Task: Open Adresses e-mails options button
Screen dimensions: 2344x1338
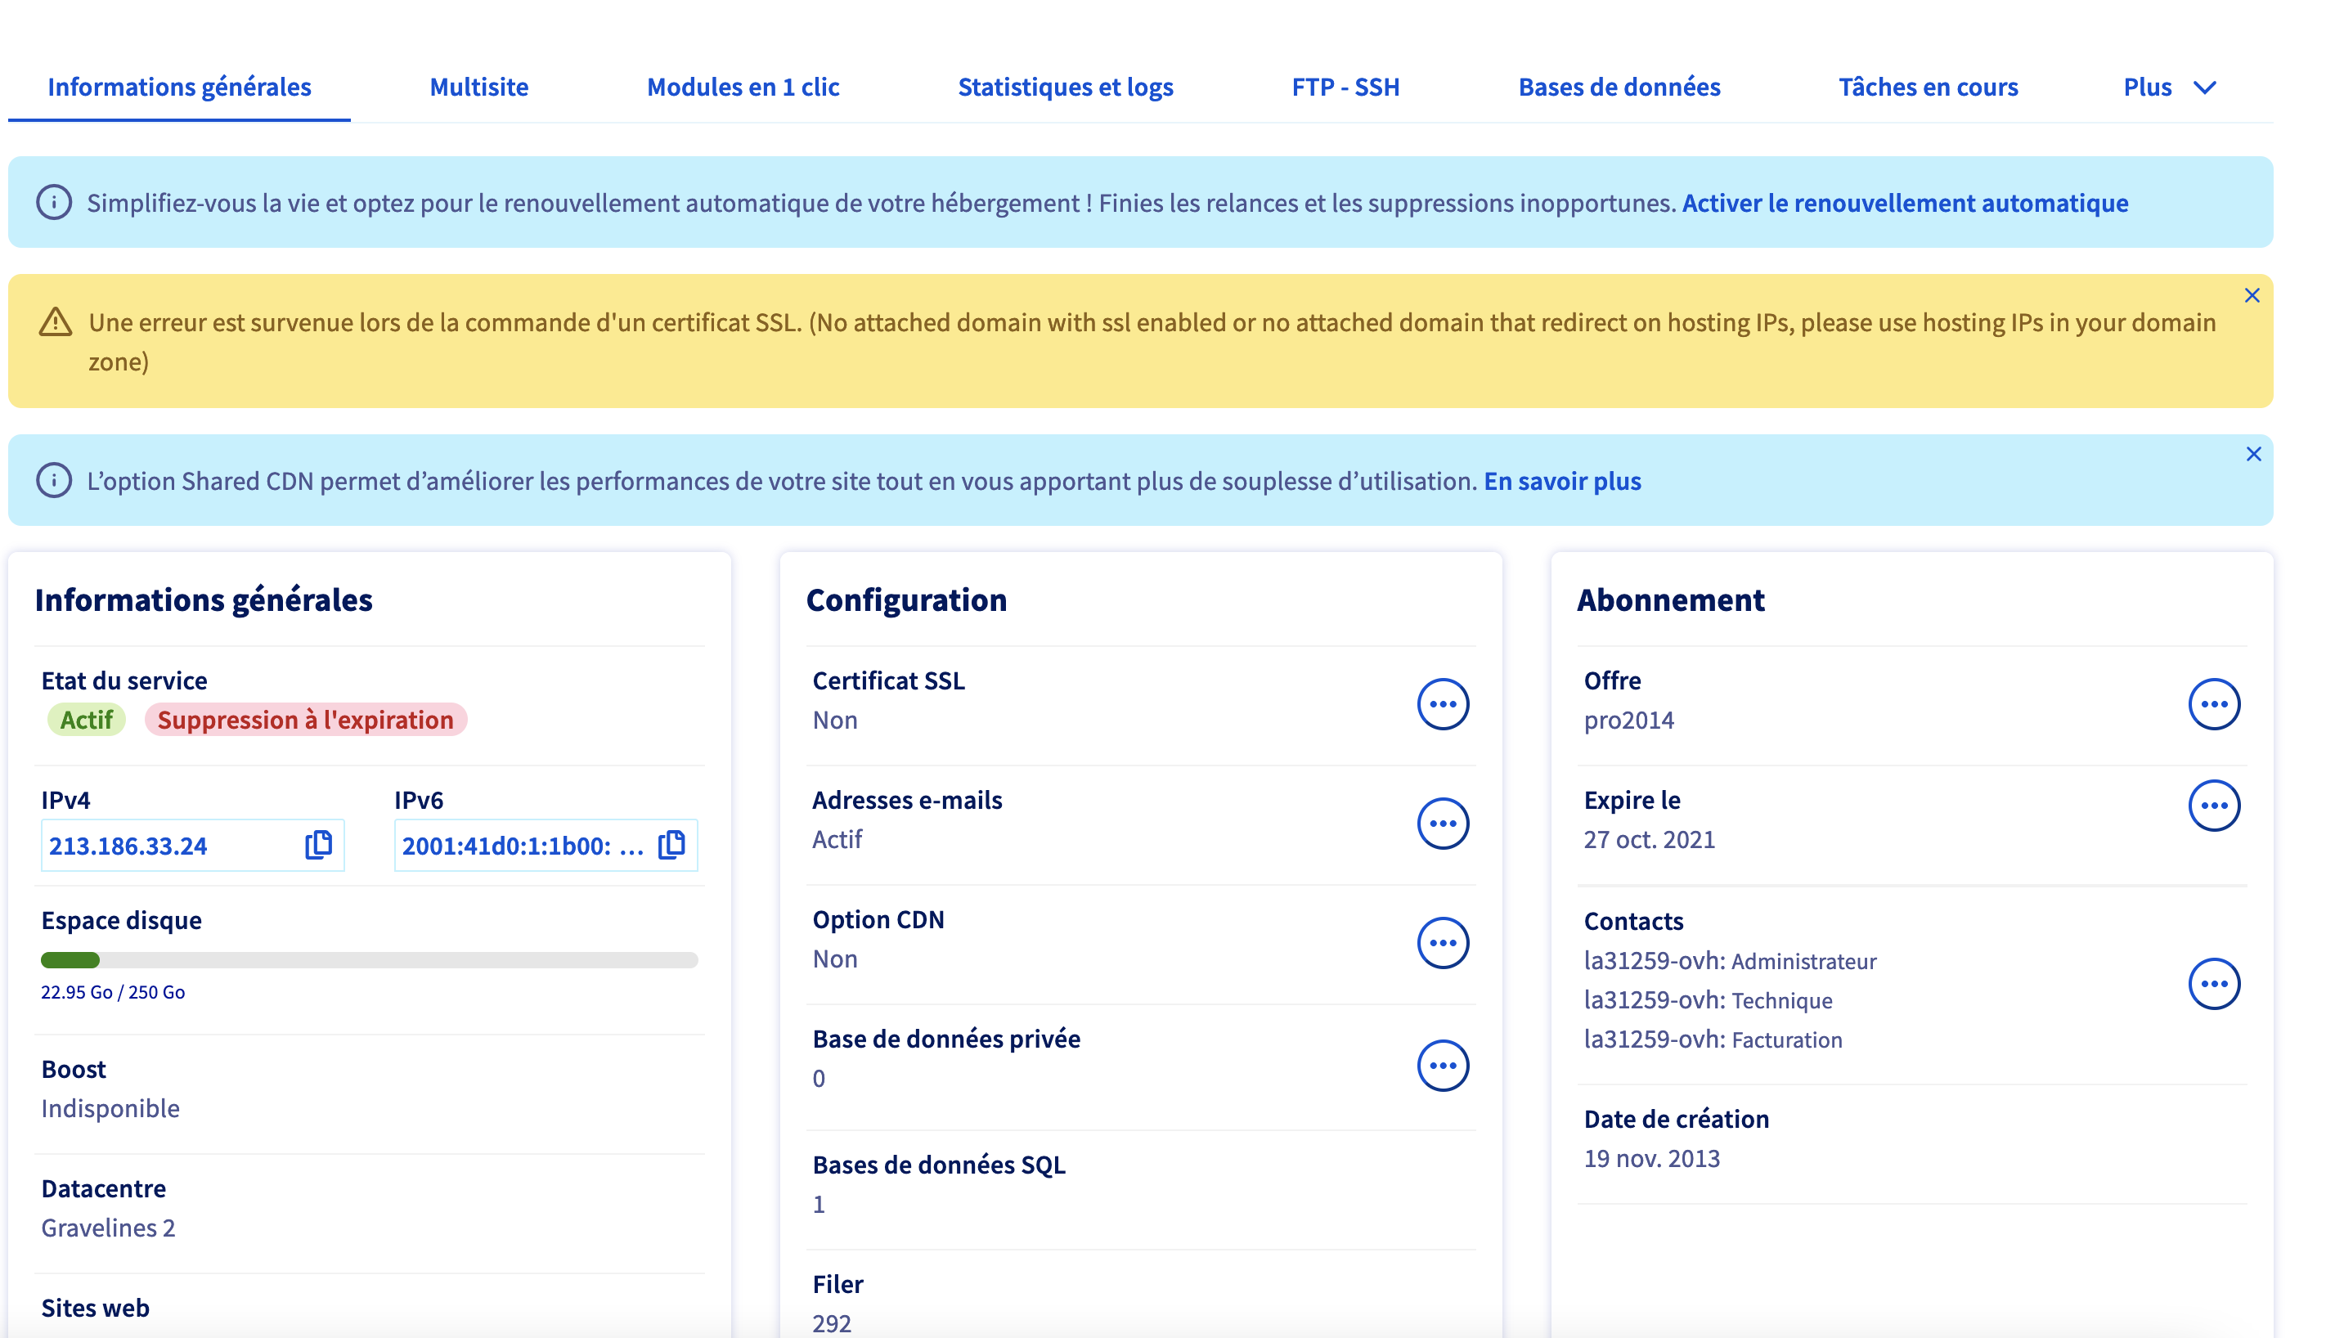Action: tap(1442, 824)
